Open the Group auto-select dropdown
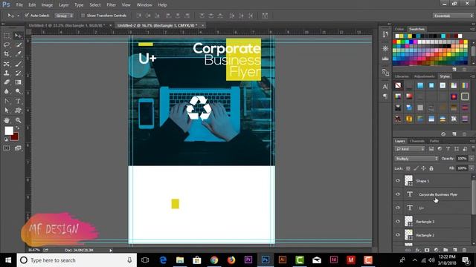Viewport: 476px width, 267px height. (64, 15)
